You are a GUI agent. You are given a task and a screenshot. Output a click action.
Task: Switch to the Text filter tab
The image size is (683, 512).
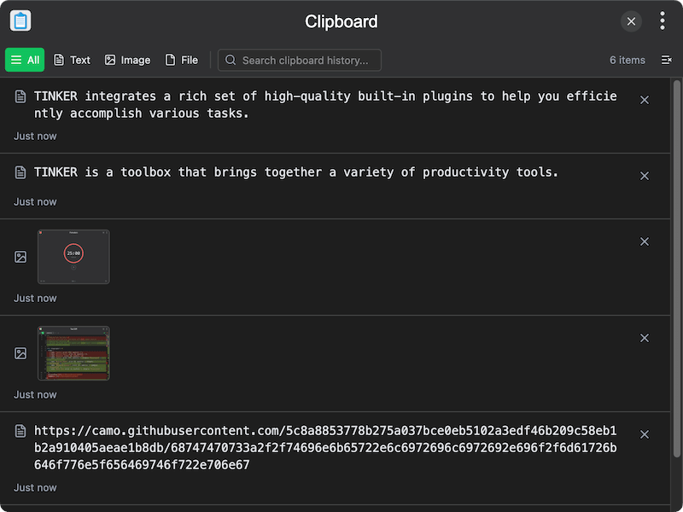(72, 60)
